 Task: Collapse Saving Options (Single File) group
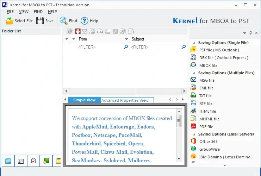193,43
